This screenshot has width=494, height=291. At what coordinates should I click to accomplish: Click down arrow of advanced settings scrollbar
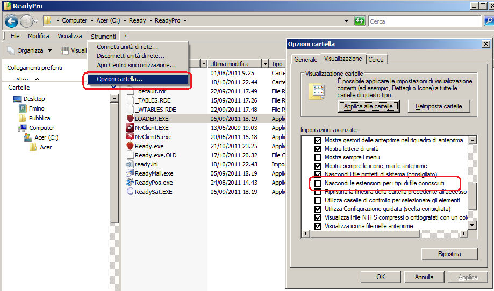point(472,225)
